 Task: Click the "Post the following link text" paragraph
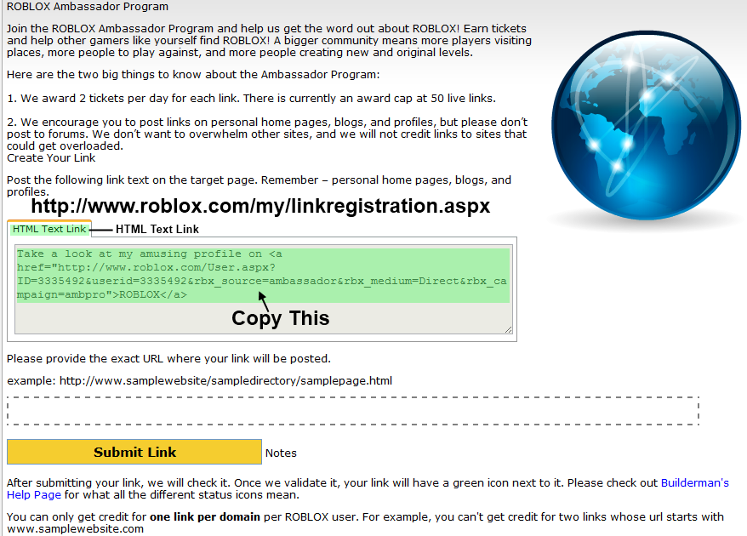259,185
